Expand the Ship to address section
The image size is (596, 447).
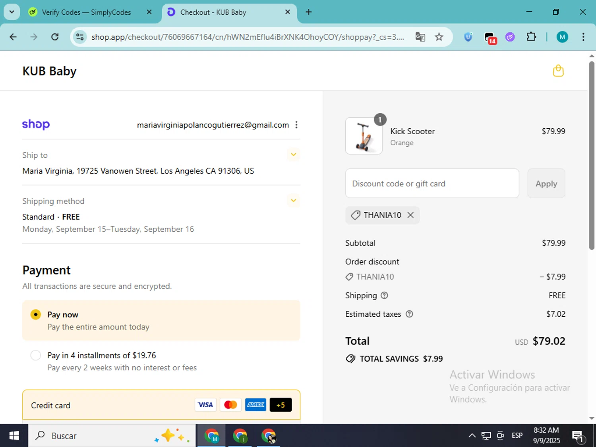click(294, 155)
